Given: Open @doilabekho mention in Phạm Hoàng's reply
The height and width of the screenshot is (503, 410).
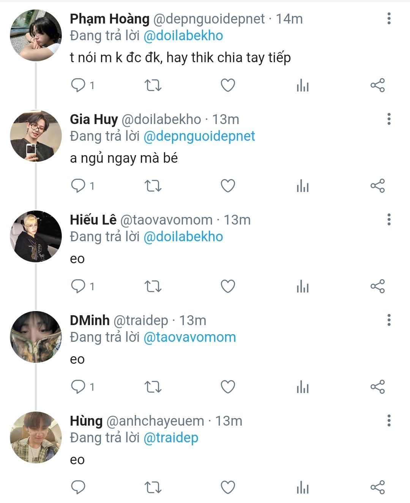Looking at the screenshot, I should 183,36.
